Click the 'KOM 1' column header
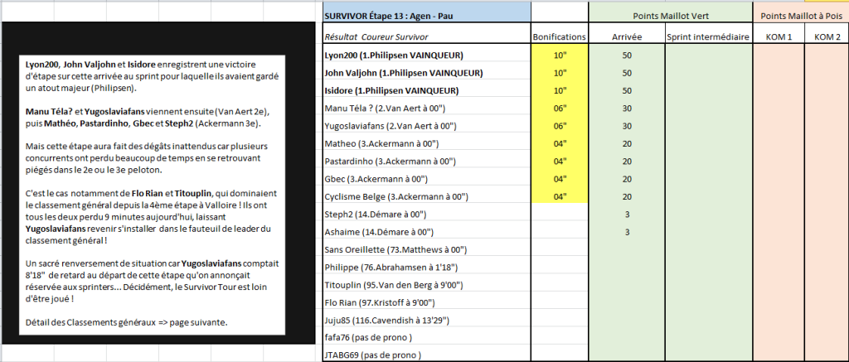This screenshot has width=849, height=362. (x=778, y=36)
